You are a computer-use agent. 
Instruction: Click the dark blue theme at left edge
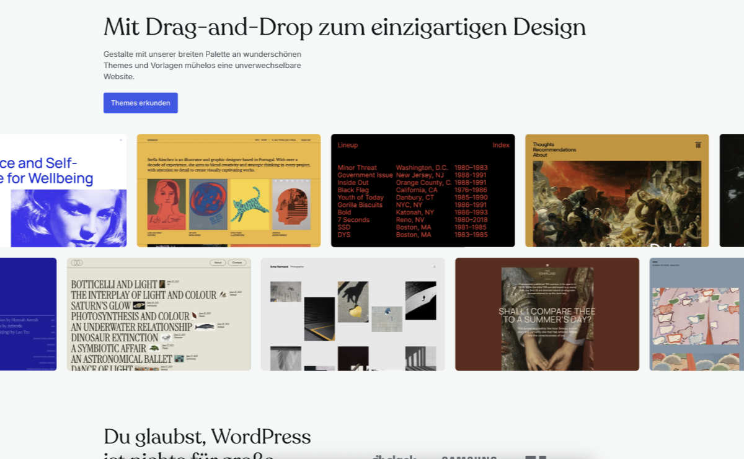[28, 314]
